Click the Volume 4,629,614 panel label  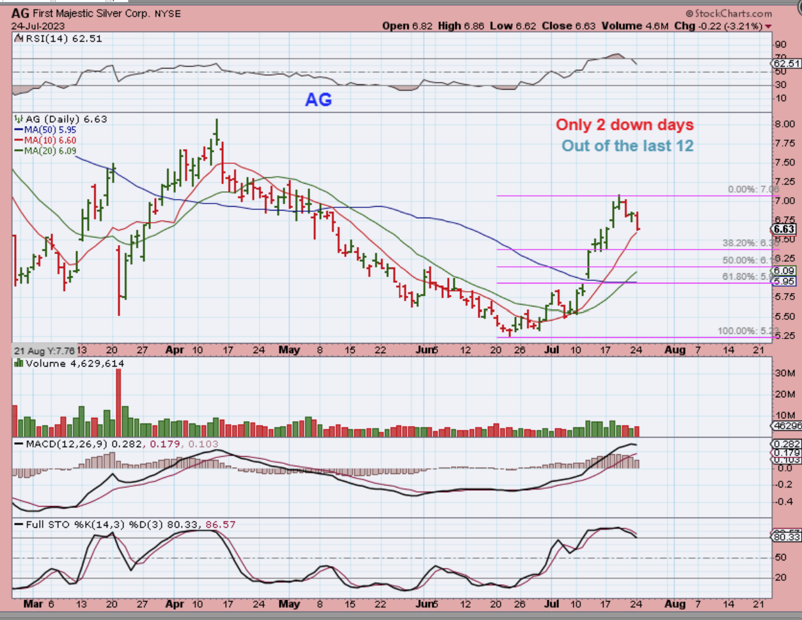75,363
